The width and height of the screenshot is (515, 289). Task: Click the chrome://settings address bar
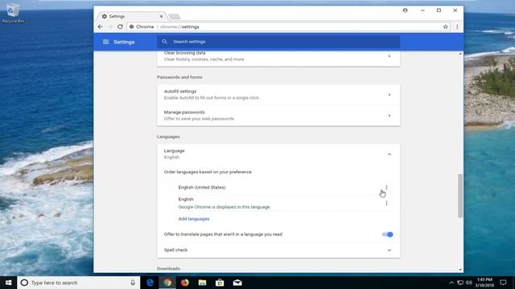[x=288, y=26]
